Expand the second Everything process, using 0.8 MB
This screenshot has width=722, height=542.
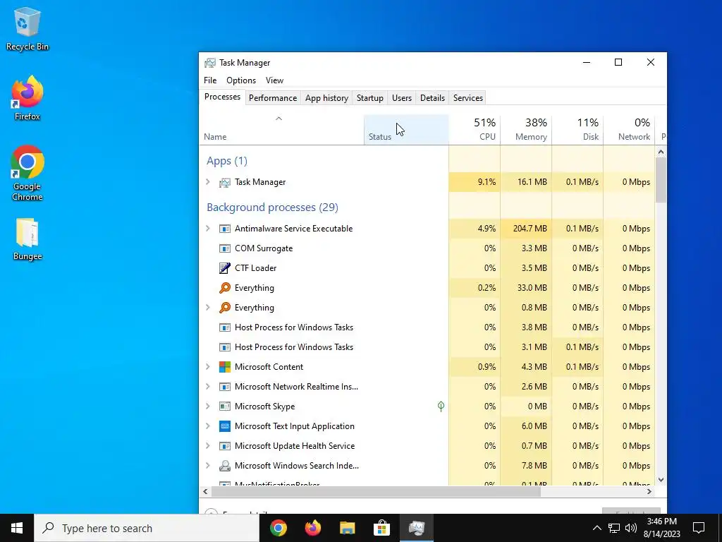click(208, 308)
